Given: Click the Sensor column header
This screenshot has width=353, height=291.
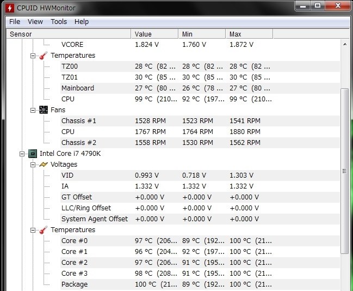Looking at the screenshot, I should click(69, 34).
